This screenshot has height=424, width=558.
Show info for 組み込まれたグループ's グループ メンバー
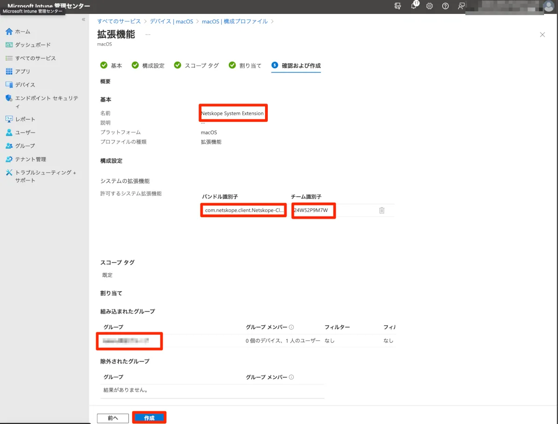292,327
